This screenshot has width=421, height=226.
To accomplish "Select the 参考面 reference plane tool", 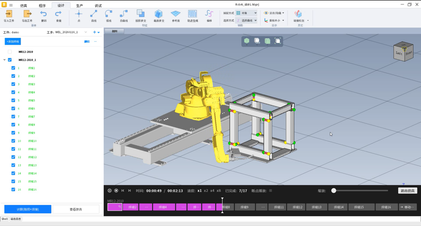I will (x=175, y=14).
